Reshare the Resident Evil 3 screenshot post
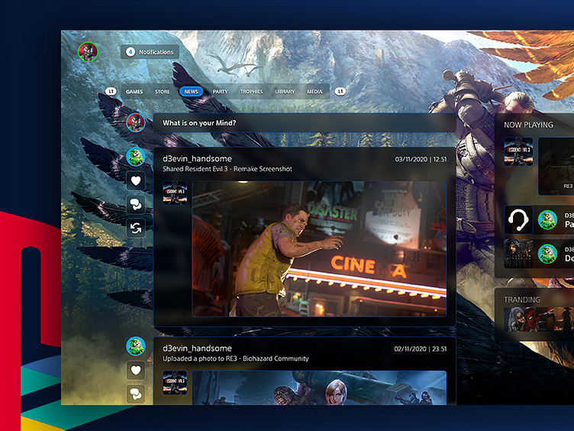This screenshot has height=431, width=574. [136, 228]
